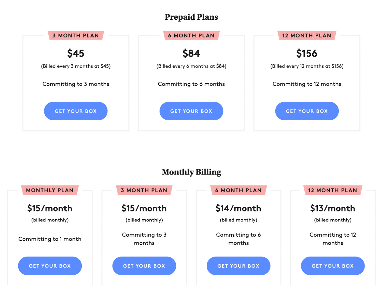This screenshot has height=285, width=377.
Task: Click GET YOUR BOX under the $14/month plan
Action: point(239,266)
